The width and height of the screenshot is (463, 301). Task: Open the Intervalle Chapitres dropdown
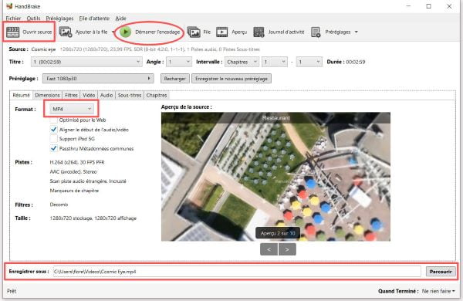click(x=242, y=62)
